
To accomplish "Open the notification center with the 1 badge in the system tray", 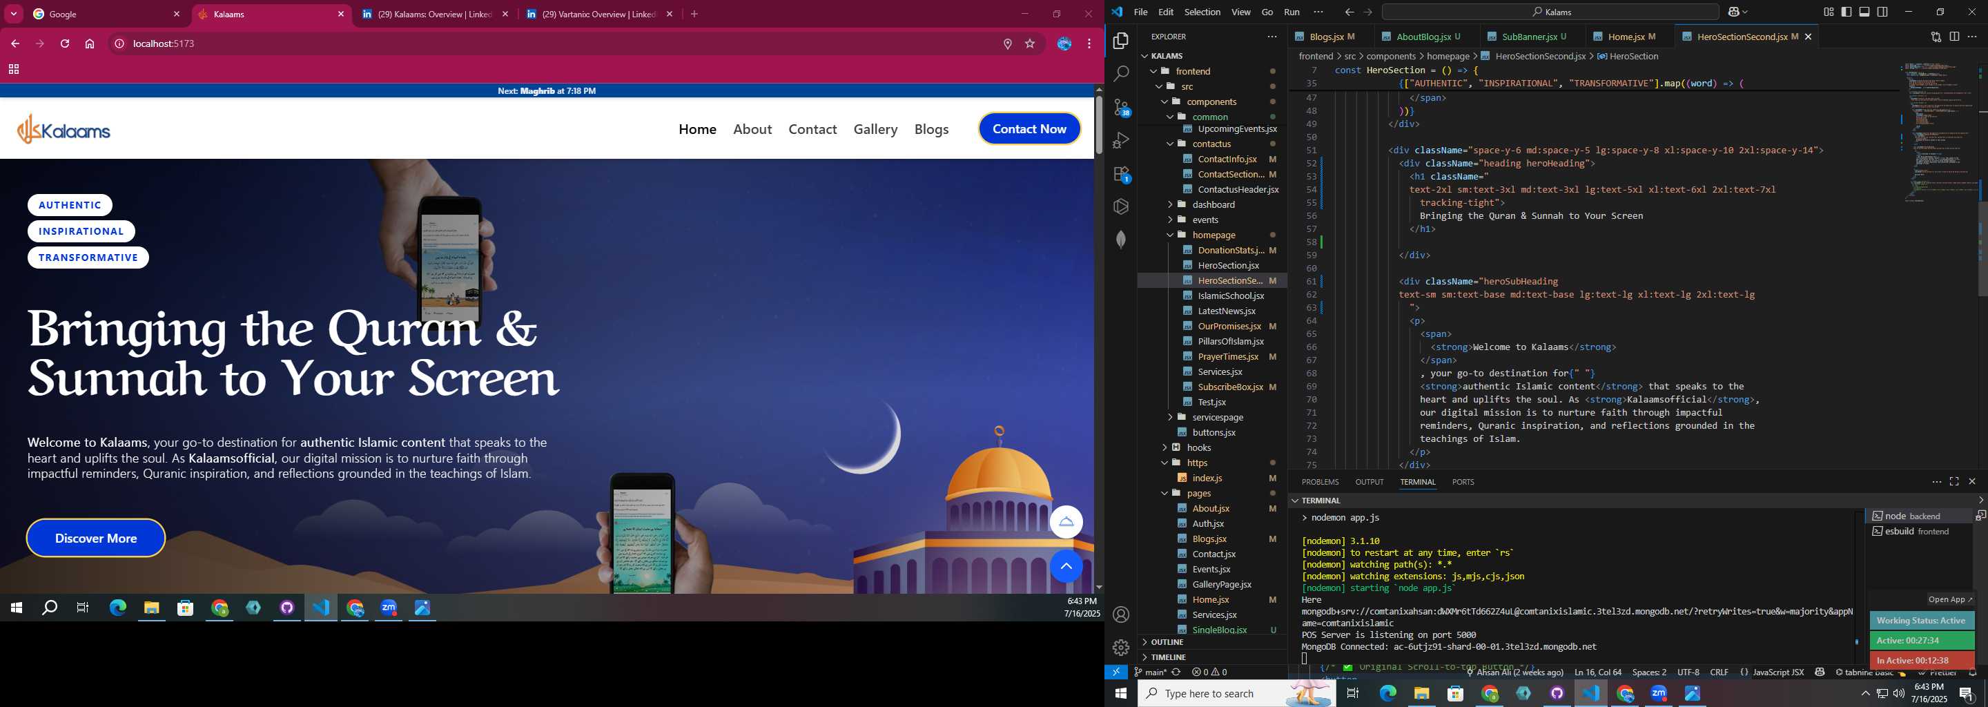I will click(1967, 694).
